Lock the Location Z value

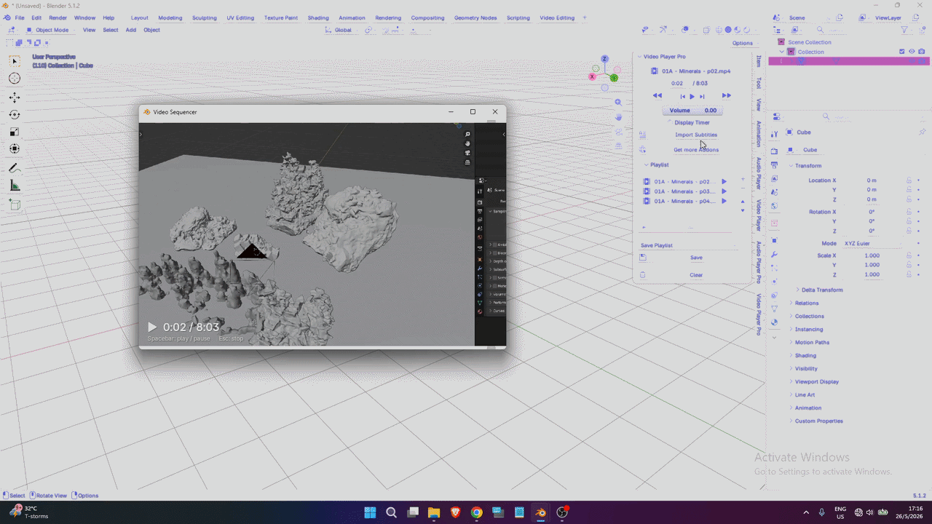click(909, 199)
